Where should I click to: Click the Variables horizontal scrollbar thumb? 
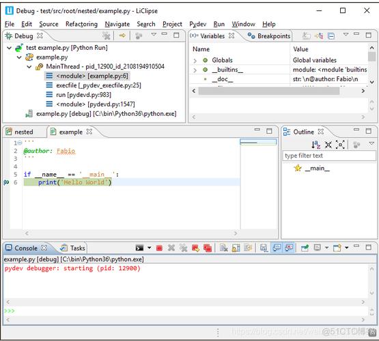click(x=269, y=91)
